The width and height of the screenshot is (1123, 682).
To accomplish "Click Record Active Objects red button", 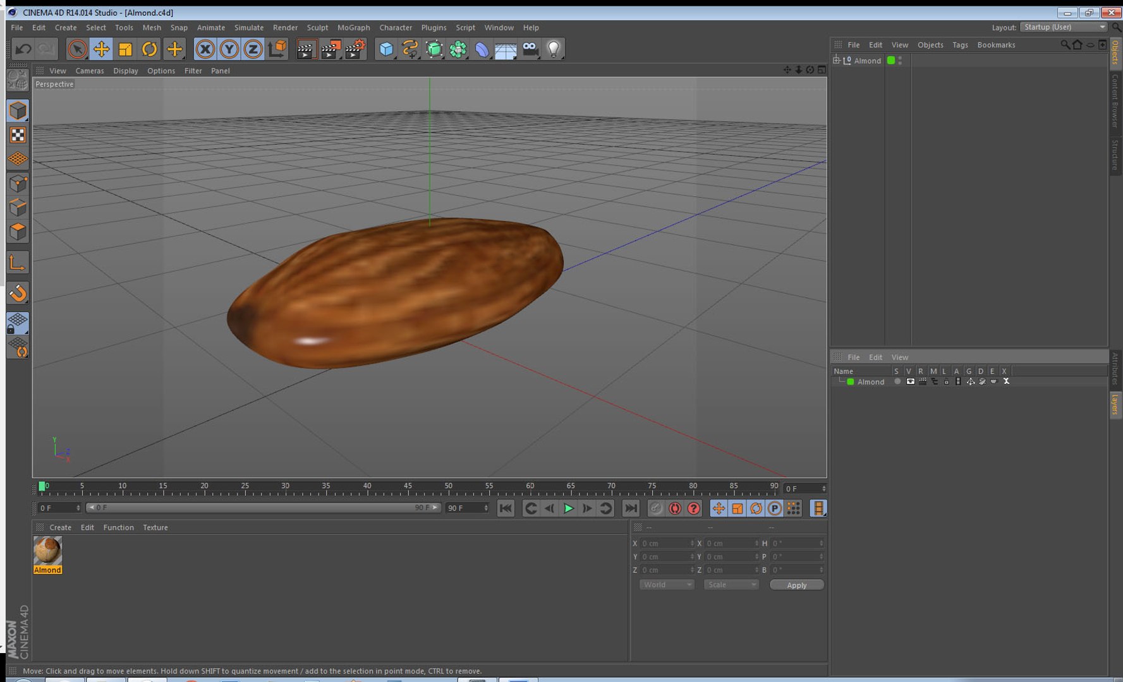I will 656,508.
